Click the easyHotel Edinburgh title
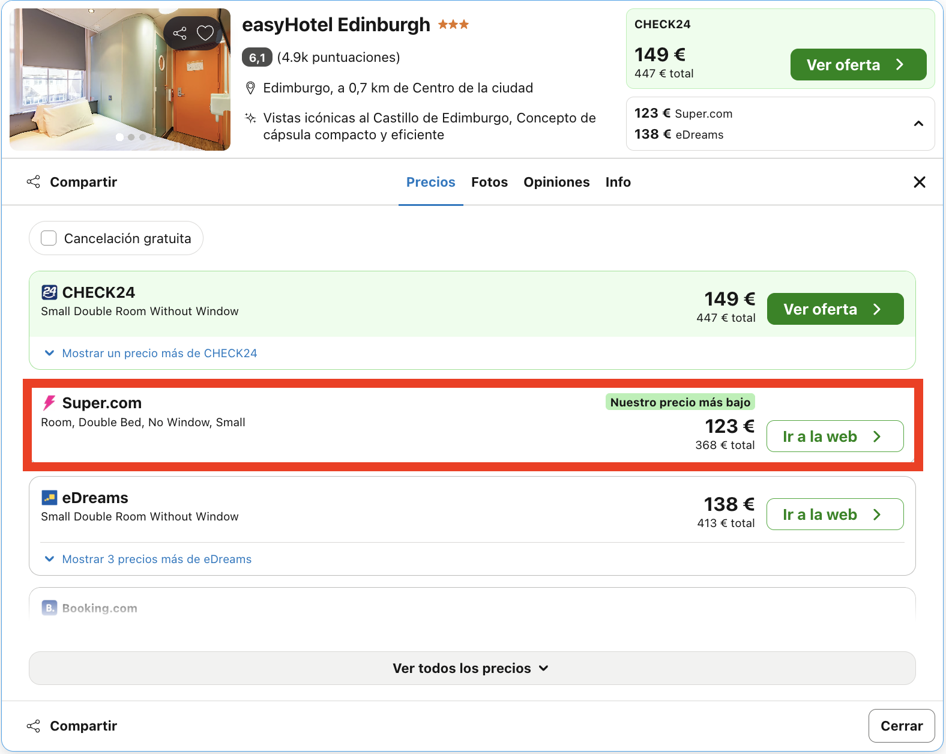The width and height of the screenshot is (946, 754). [x=336, y=25]
